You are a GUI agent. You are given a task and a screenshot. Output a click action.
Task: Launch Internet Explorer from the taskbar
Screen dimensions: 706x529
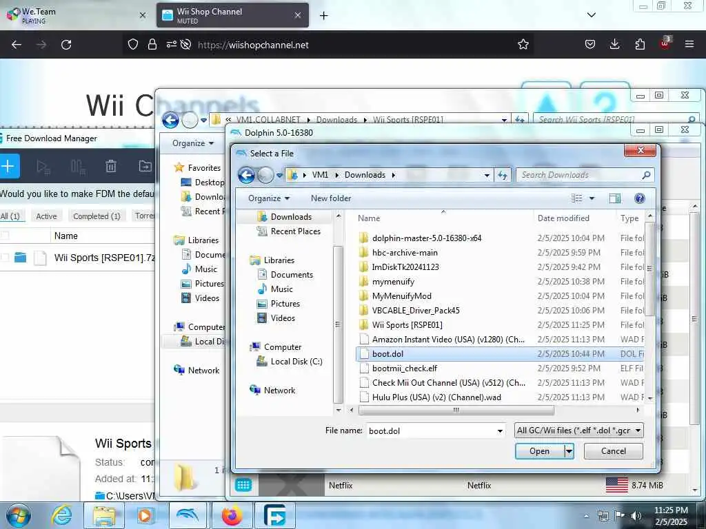61,515
